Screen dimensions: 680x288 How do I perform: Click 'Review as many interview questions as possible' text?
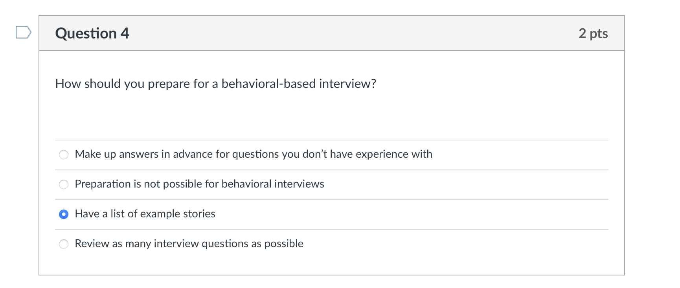189,243
